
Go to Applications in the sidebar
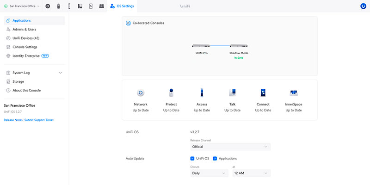[x=34, y=20]
